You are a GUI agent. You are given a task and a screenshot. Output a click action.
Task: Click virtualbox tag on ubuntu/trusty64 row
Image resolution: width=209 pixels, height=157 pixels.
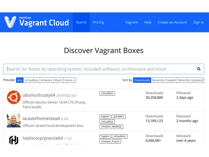tap(107, 93)
